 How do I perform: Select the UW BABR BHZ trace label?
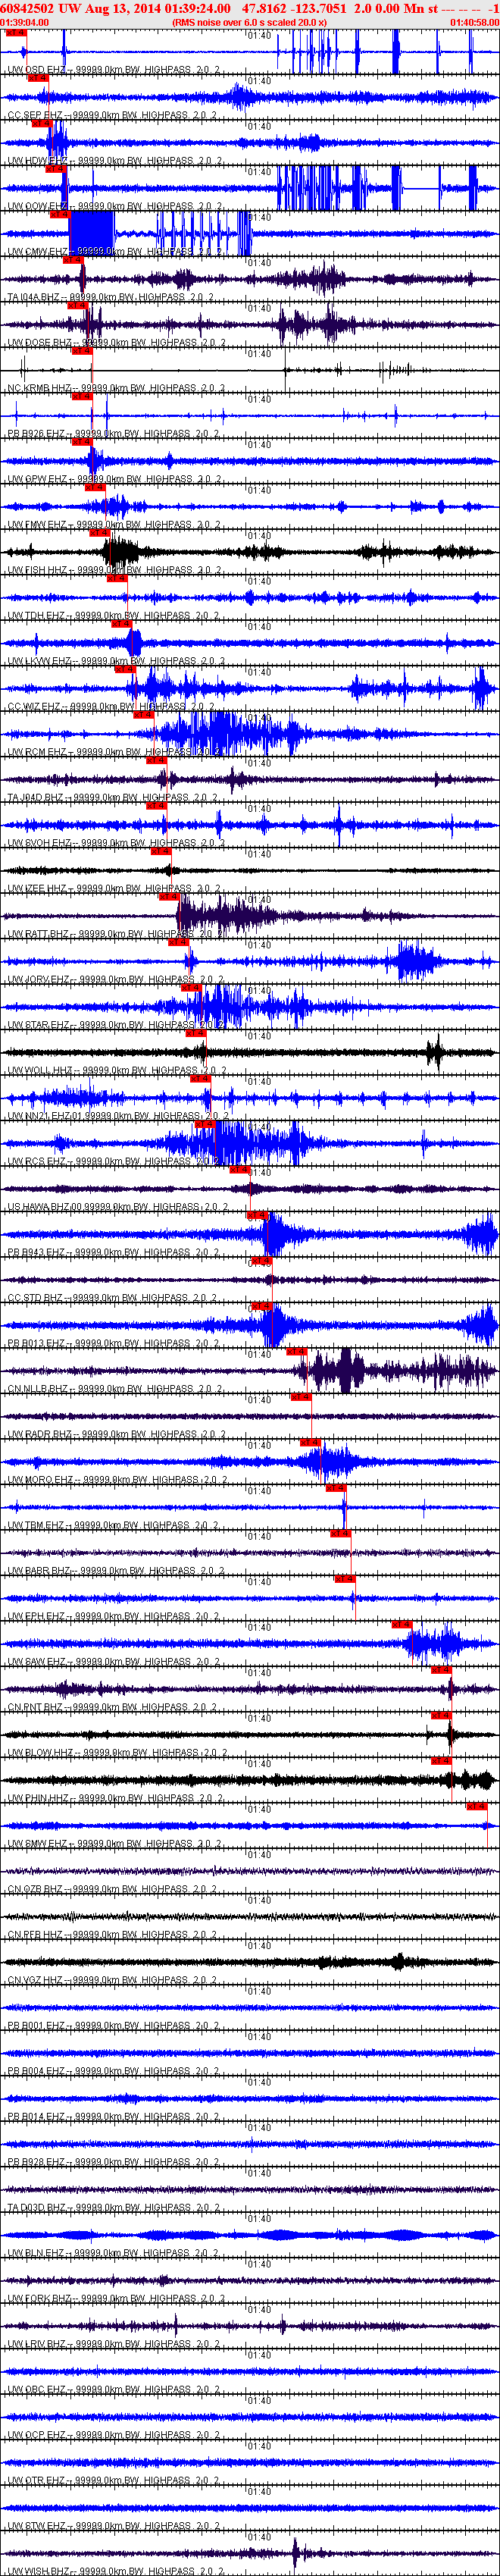(116, 1571)
